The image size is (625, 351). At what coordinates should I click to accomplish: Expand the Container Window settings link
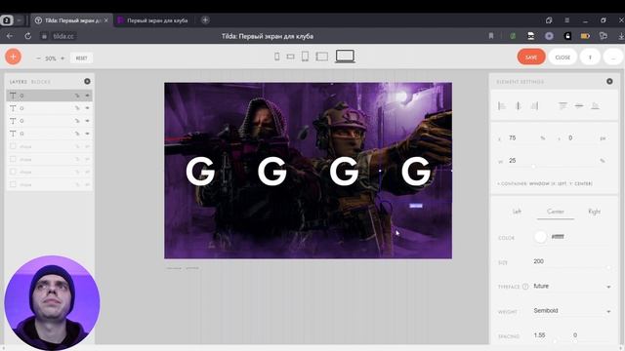545,184
